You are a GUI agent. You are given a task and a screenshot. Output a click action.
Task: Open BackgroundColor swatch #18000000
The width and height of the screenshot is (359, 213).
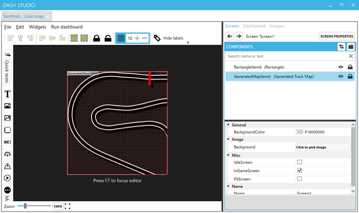click(300, 132)
